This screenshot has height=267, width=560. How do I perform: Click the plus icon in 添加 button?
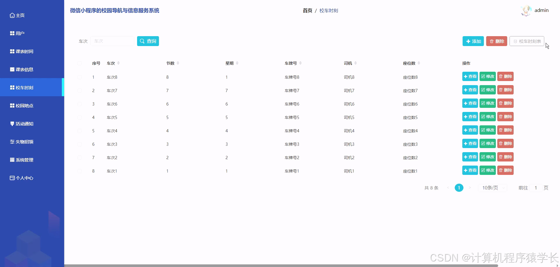pyautogui.click(x=468, y=41)
